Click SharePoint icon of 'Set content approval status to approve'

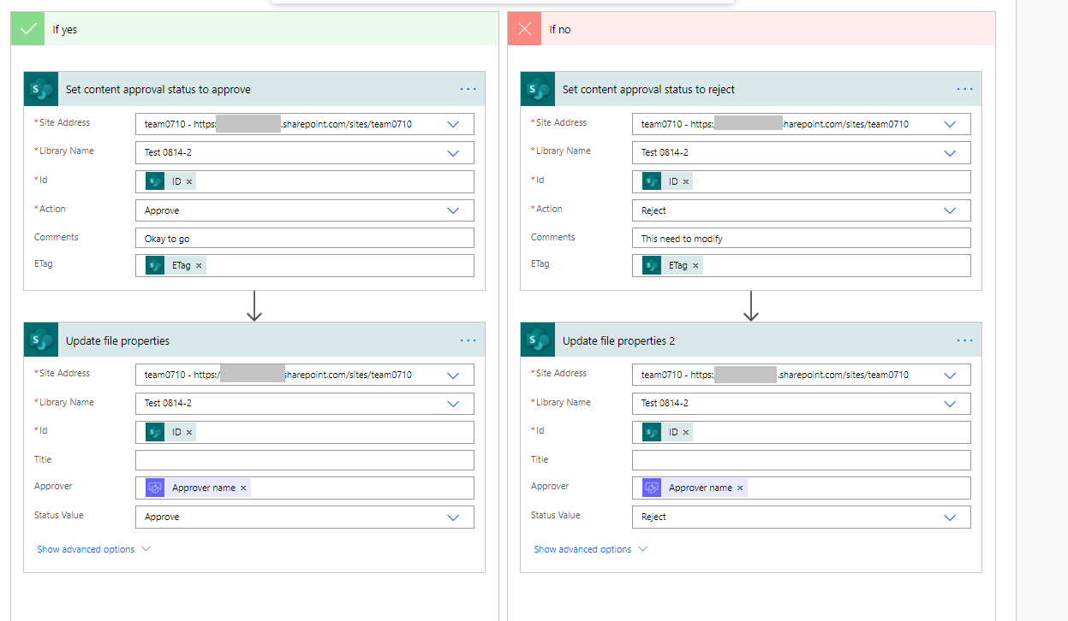[40, 89]
